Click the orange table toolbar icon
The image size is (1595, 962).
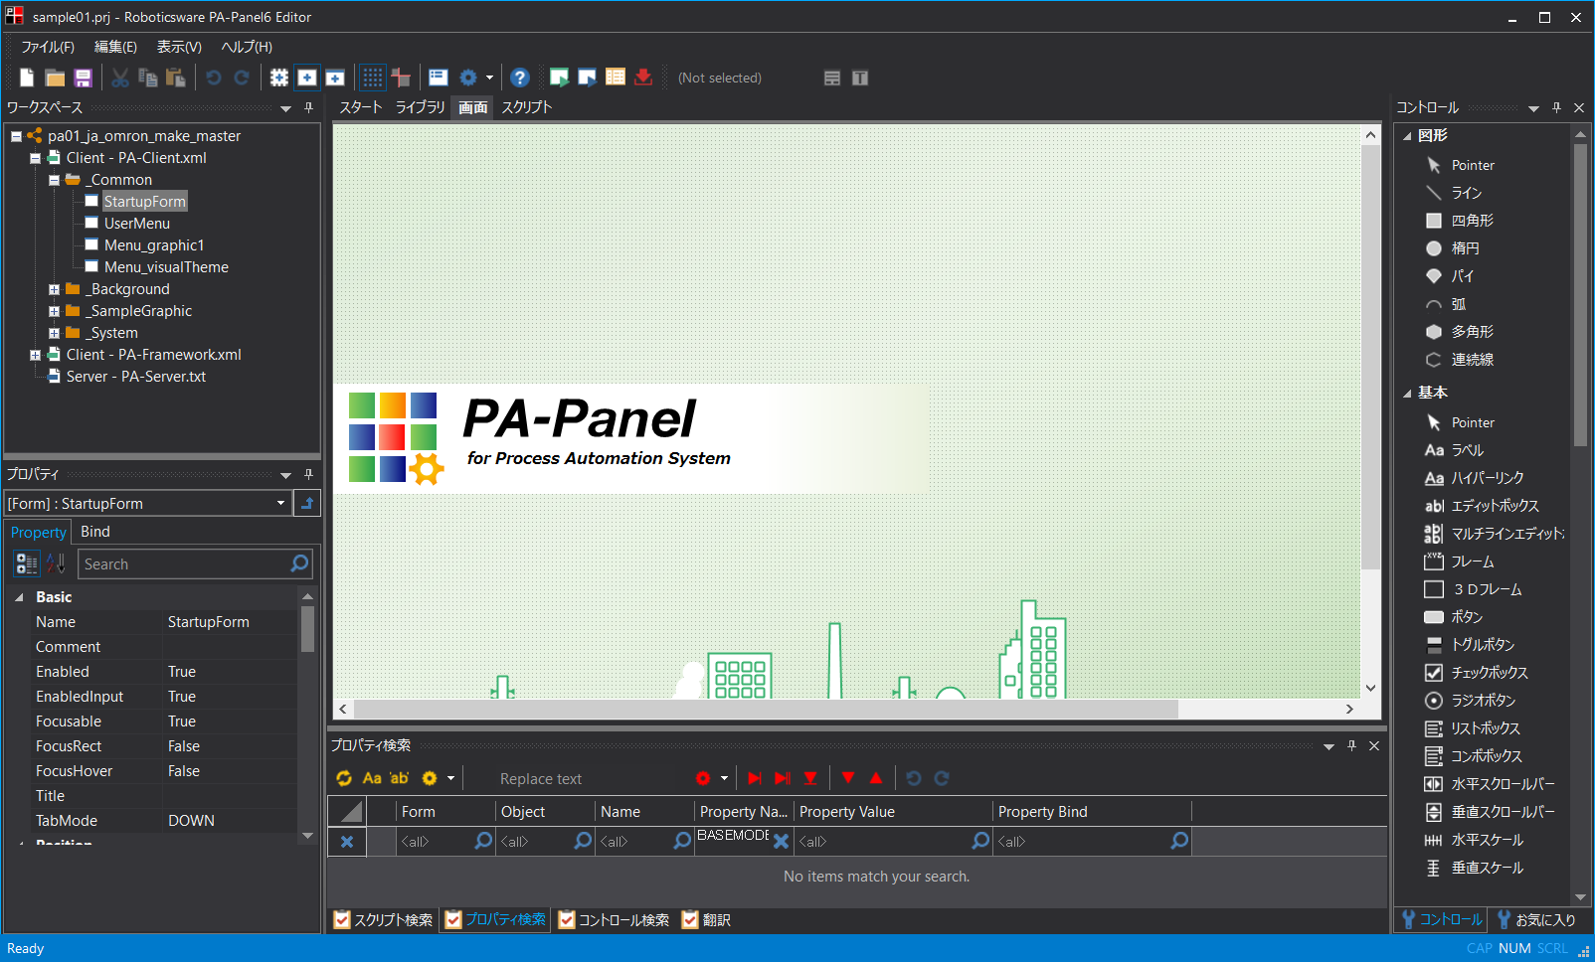tap(616, 78)
